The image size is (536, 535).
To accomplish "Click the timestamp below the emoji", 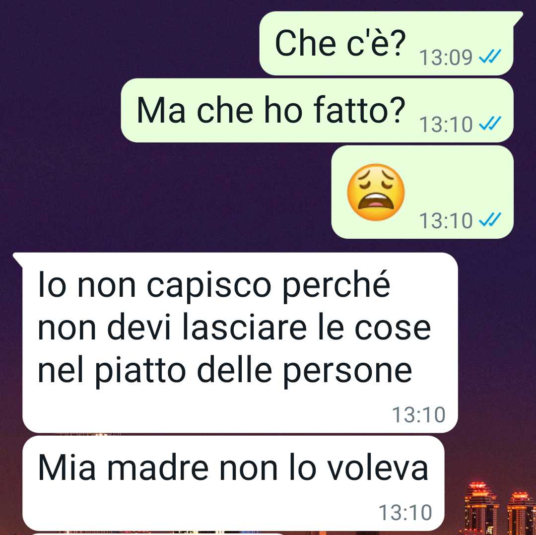I will [446, 220].
